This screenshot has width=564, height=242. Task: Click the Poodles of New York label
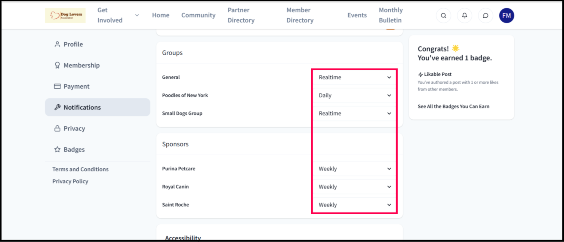click(x=185, y=95)
